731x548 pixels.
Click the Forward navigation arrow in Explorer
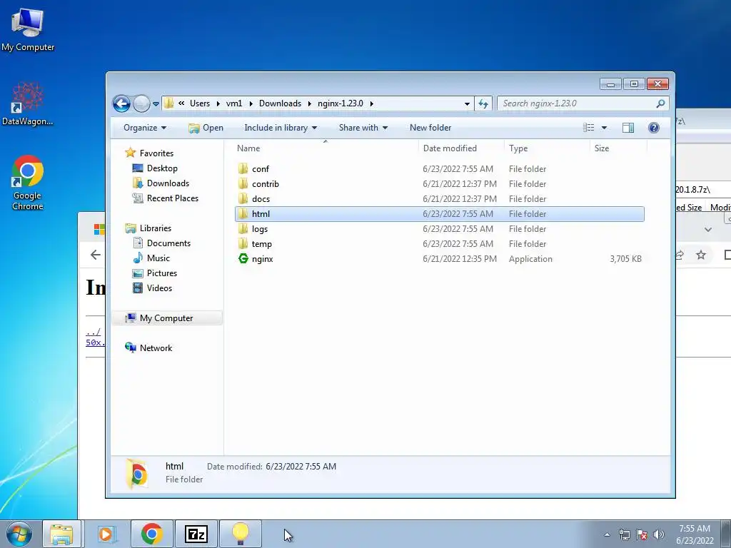(x=142, y=103)
